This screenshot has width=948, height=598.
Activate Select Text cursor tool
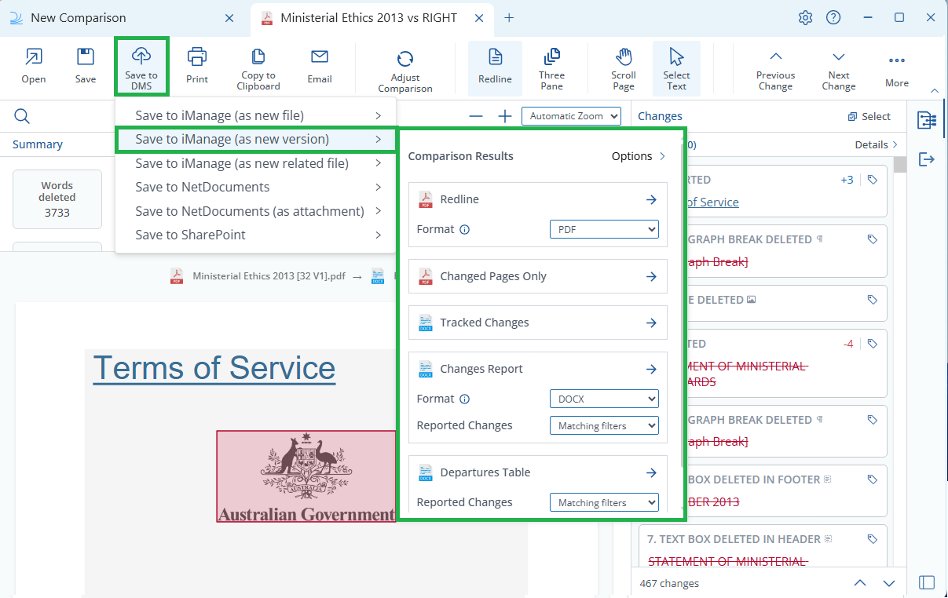click(x=676, y=67)
